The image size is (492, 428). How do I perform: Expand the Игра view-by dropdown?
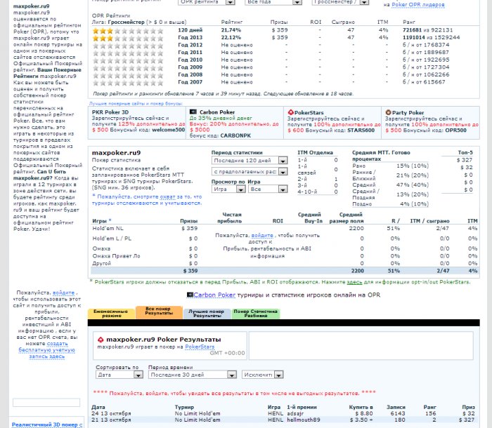pos(228,189)
